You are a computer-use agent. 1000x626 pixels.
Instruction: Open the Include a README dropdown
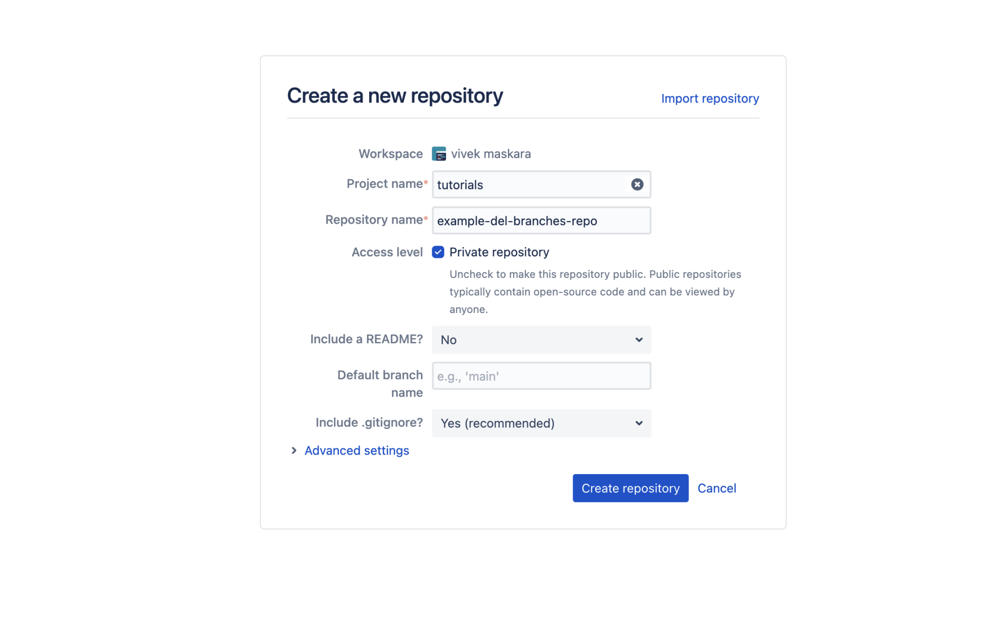541,339
